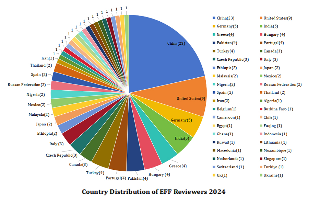Pick the Germany color swatch in the legend
Image resolution: width=309 pixels, height=204 pixels.
coord(214,26)
